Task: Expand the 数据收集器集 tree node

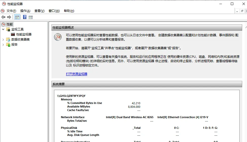Action: point(3,40)
